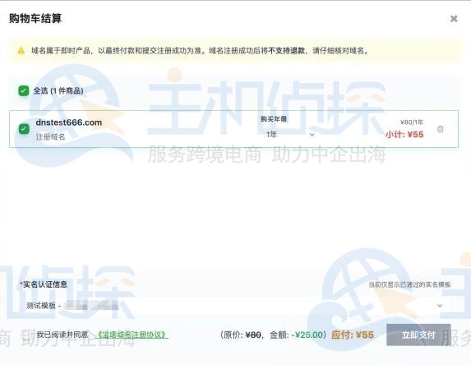Click the 立即支付 button

point(418,335)
